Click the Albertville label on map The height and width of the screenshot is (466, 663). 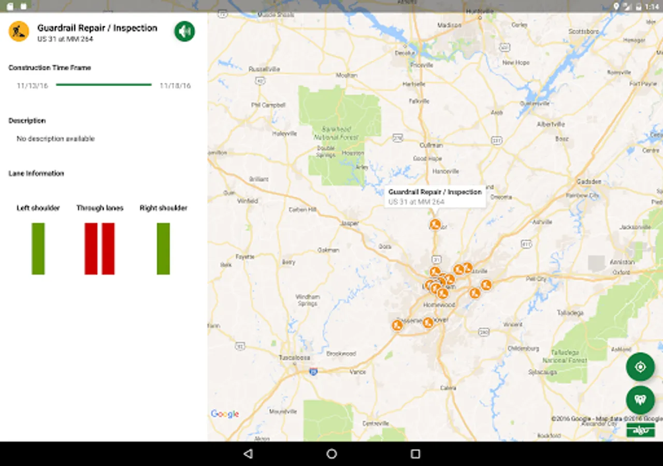click(x=551, y=125)
